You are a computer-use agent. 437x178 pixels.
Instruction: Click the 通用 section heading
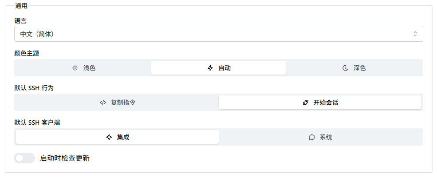pos(21,6)
